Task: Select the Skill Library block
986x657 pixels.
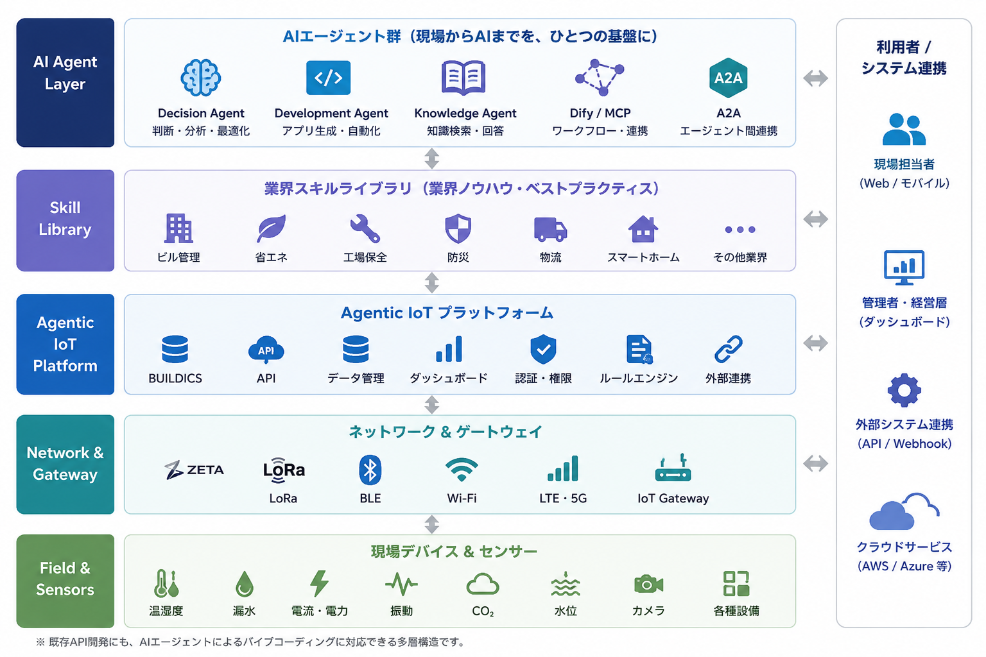Action: coord(65,221)
